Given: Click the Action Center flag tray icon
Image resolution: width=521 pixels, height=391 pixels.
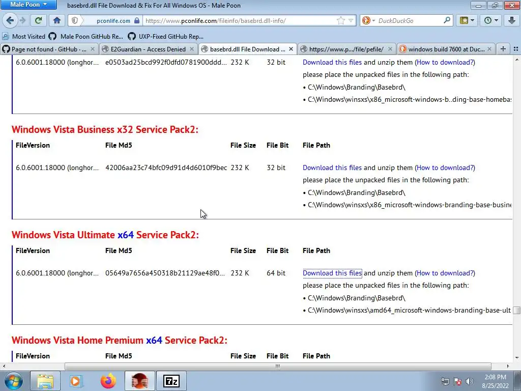Looking at the screenshot, I should (457, 381).
